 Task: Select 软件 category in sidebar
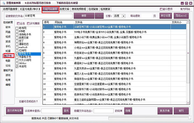[x=8, y=27]
